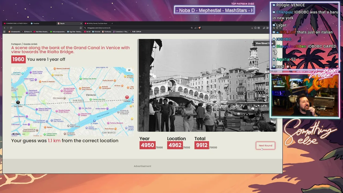The width and height of the screenshot is (343, 193).
Task: Switch the map style with the map-mode icon
Action: 129,70
